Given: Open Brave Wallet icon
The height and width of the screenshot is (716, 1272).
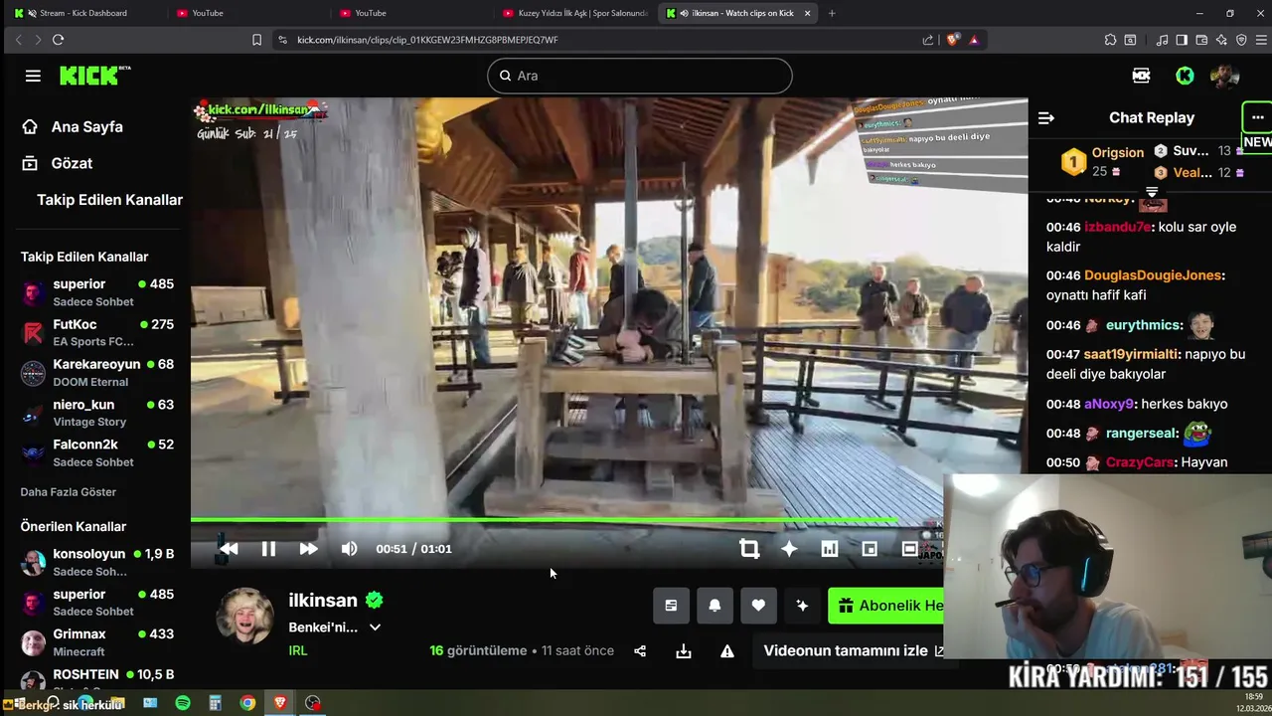Looking at the screenshot, I should (x=1201, y=40).
